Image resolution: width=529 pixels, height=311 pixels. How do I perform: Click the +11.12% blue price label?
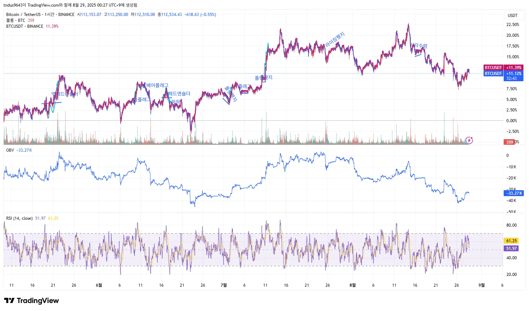[x=514, y=74]
